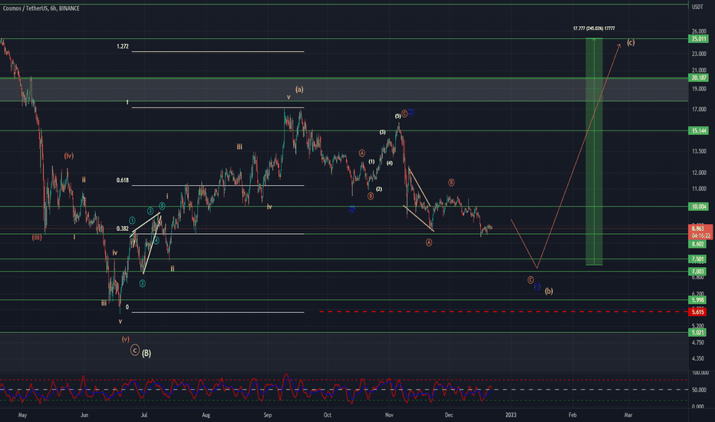This screenshot has width=715, height=422.
Task: Click the Sep label on time axis
Action: click(x=268, y=415)
